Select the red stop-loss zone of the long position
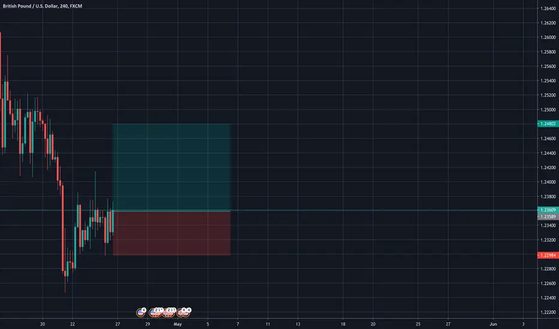The image size is (559, 329). 172,233
